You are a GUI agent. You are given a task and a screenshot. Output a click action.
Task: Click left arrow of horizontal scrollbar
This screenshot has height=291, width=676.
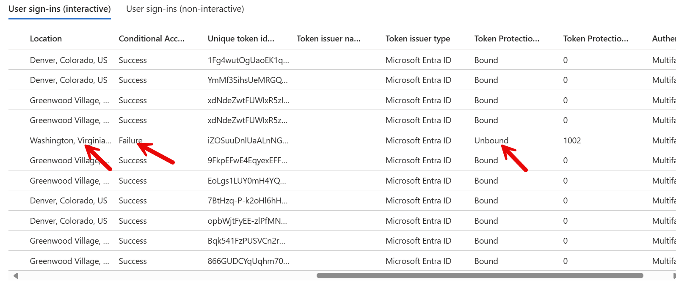tap(16, 276)
